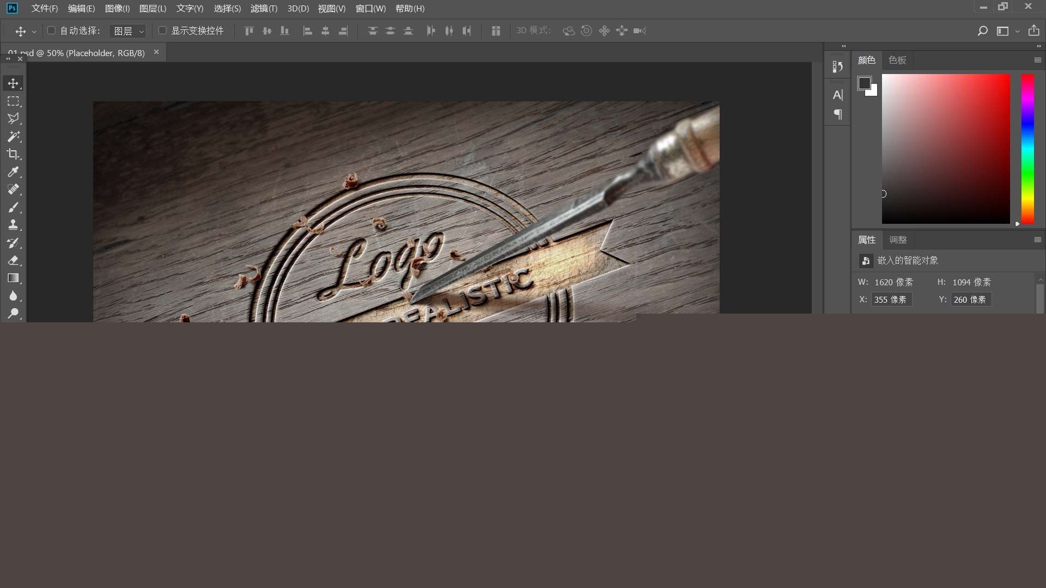
Task: Open the Move tool preset dropdown arrow
Action: 34,32
